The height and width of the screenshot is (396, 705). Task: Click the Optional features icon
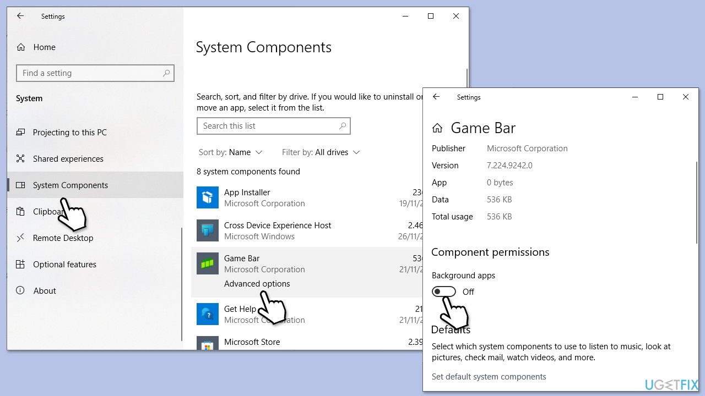20,265
